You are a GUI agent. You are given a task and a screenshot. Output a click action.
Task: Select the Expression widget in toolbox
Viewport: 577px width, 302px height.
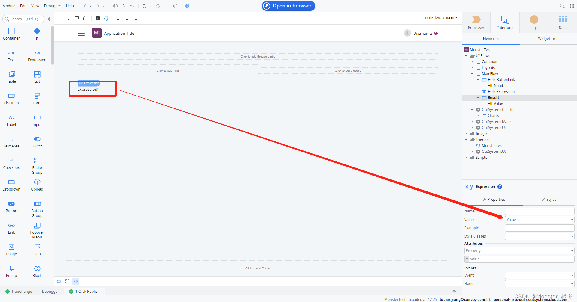coord(37,56)
